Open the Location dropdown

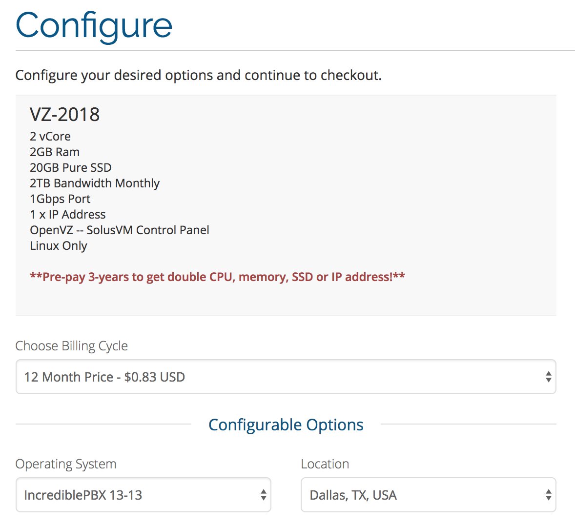point(428,494)
